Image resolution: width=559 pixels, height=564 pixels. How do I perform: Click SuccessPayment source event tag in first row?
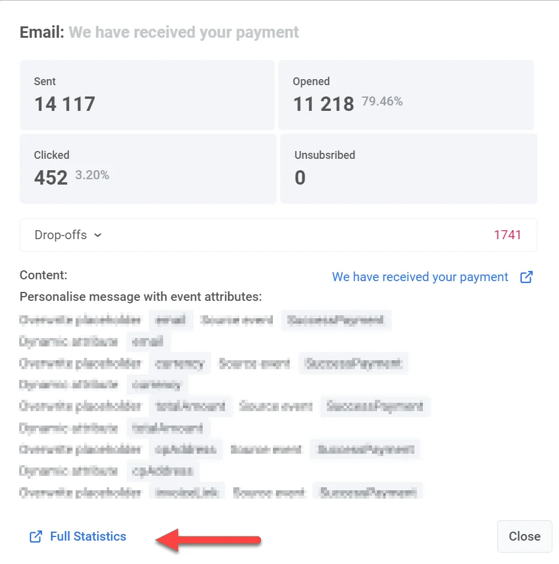pos(336,320)
